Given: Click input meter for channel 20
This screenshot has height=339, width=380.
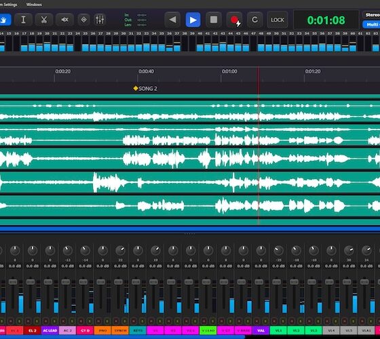Looking at the screenshot, I should [47, 43].
